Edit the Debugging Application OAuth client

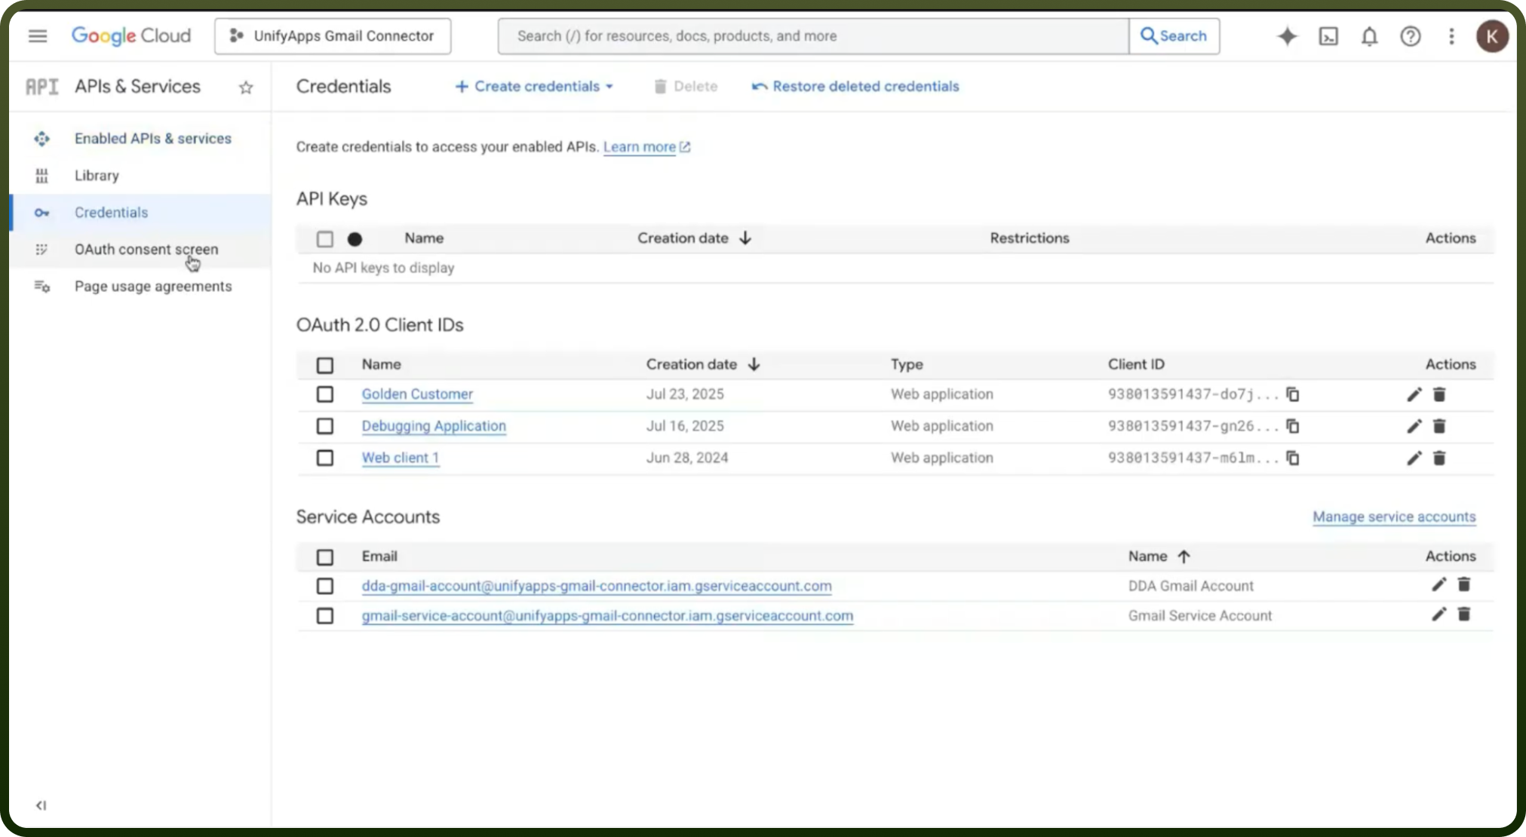tap(1414, 426)
